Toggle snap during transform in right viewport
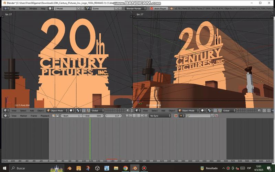Viewport: 275px width, 172px height. coord(269,110)
